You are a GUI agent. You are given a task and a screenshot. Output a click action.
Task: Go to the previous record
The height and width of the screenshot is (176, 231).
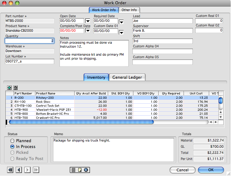pyautogui.click(x=19, y=170)
